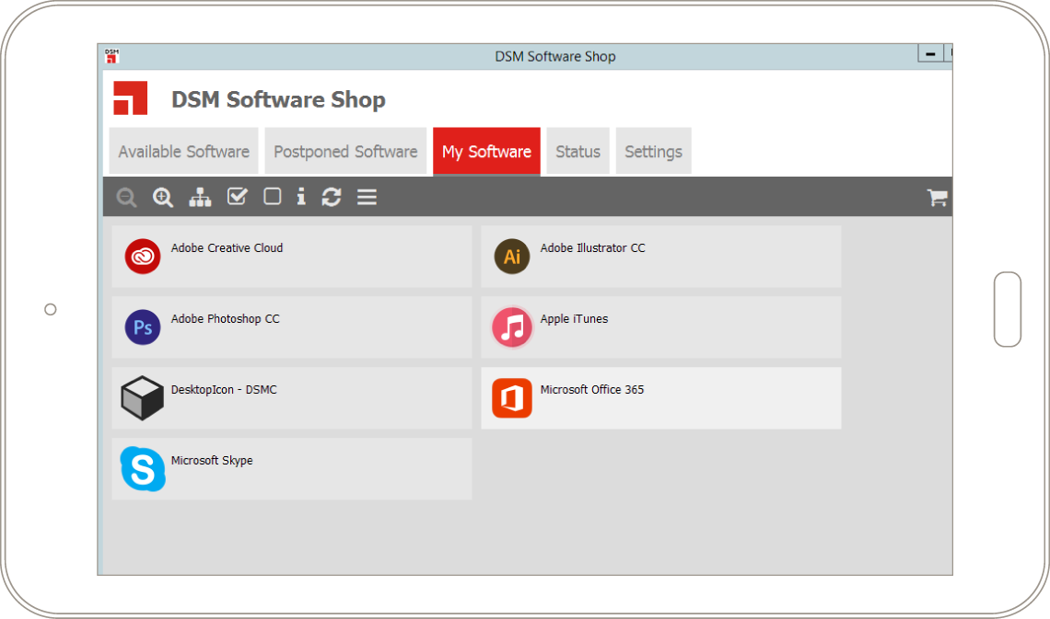Click the red DSM logo in header
Viewport: 1050px width, 619px height.
(x=130, y=98)
